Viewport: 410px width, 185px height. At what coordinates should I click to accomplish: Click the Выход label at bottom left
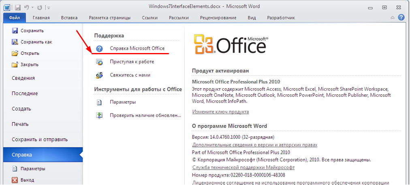click(27, 180)
